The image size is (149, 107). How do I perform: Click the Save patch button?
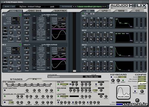coord(104,7)
